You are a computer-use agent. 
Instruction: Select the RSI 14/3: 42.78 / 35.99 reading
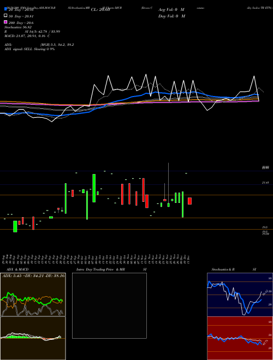click(32, 32)
